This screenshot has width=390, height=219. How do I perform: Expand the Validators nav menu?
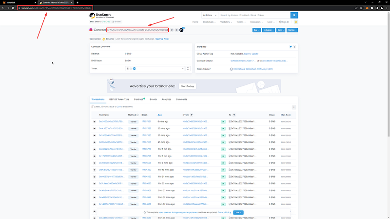[x=226, y=22]
